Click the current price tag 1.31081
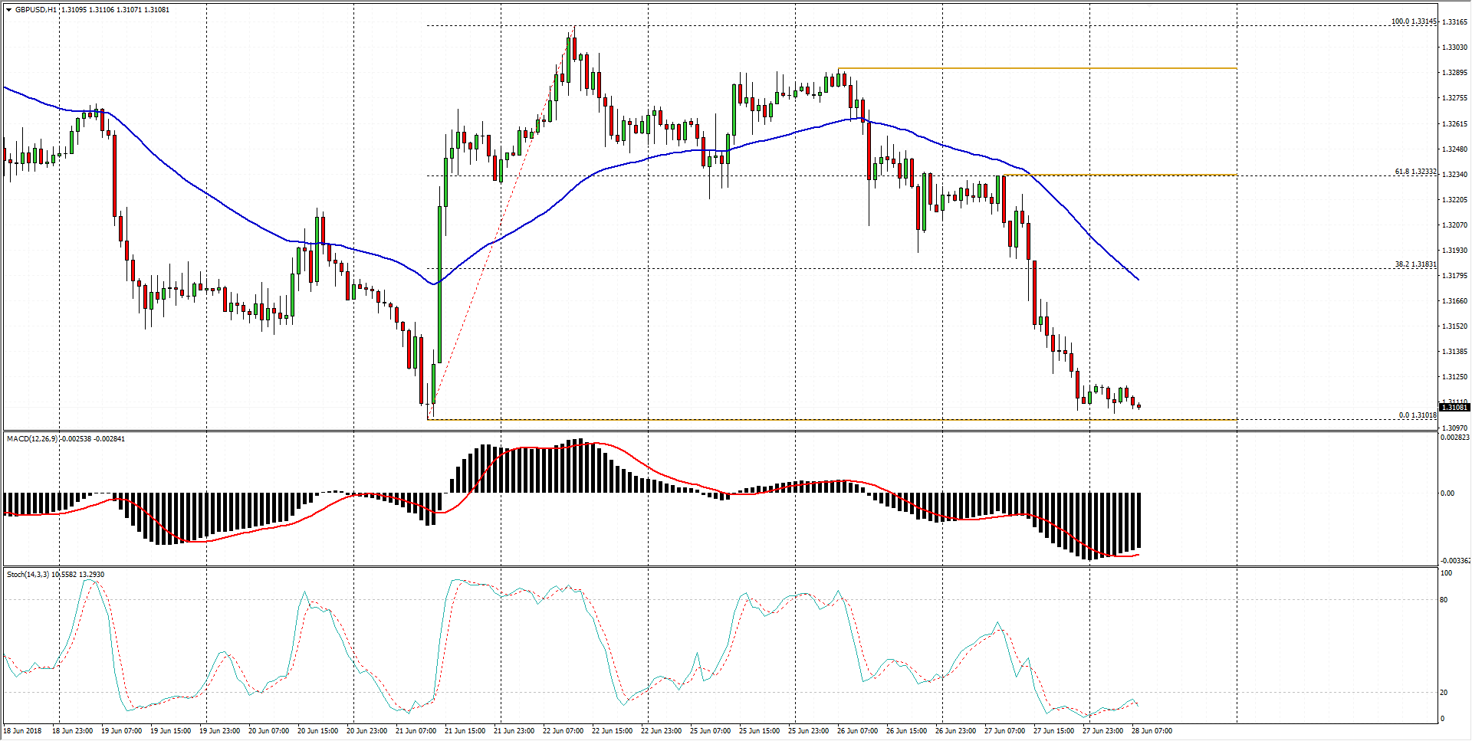The height and width of the screenshot is (741, 1472). (1454, 408)
